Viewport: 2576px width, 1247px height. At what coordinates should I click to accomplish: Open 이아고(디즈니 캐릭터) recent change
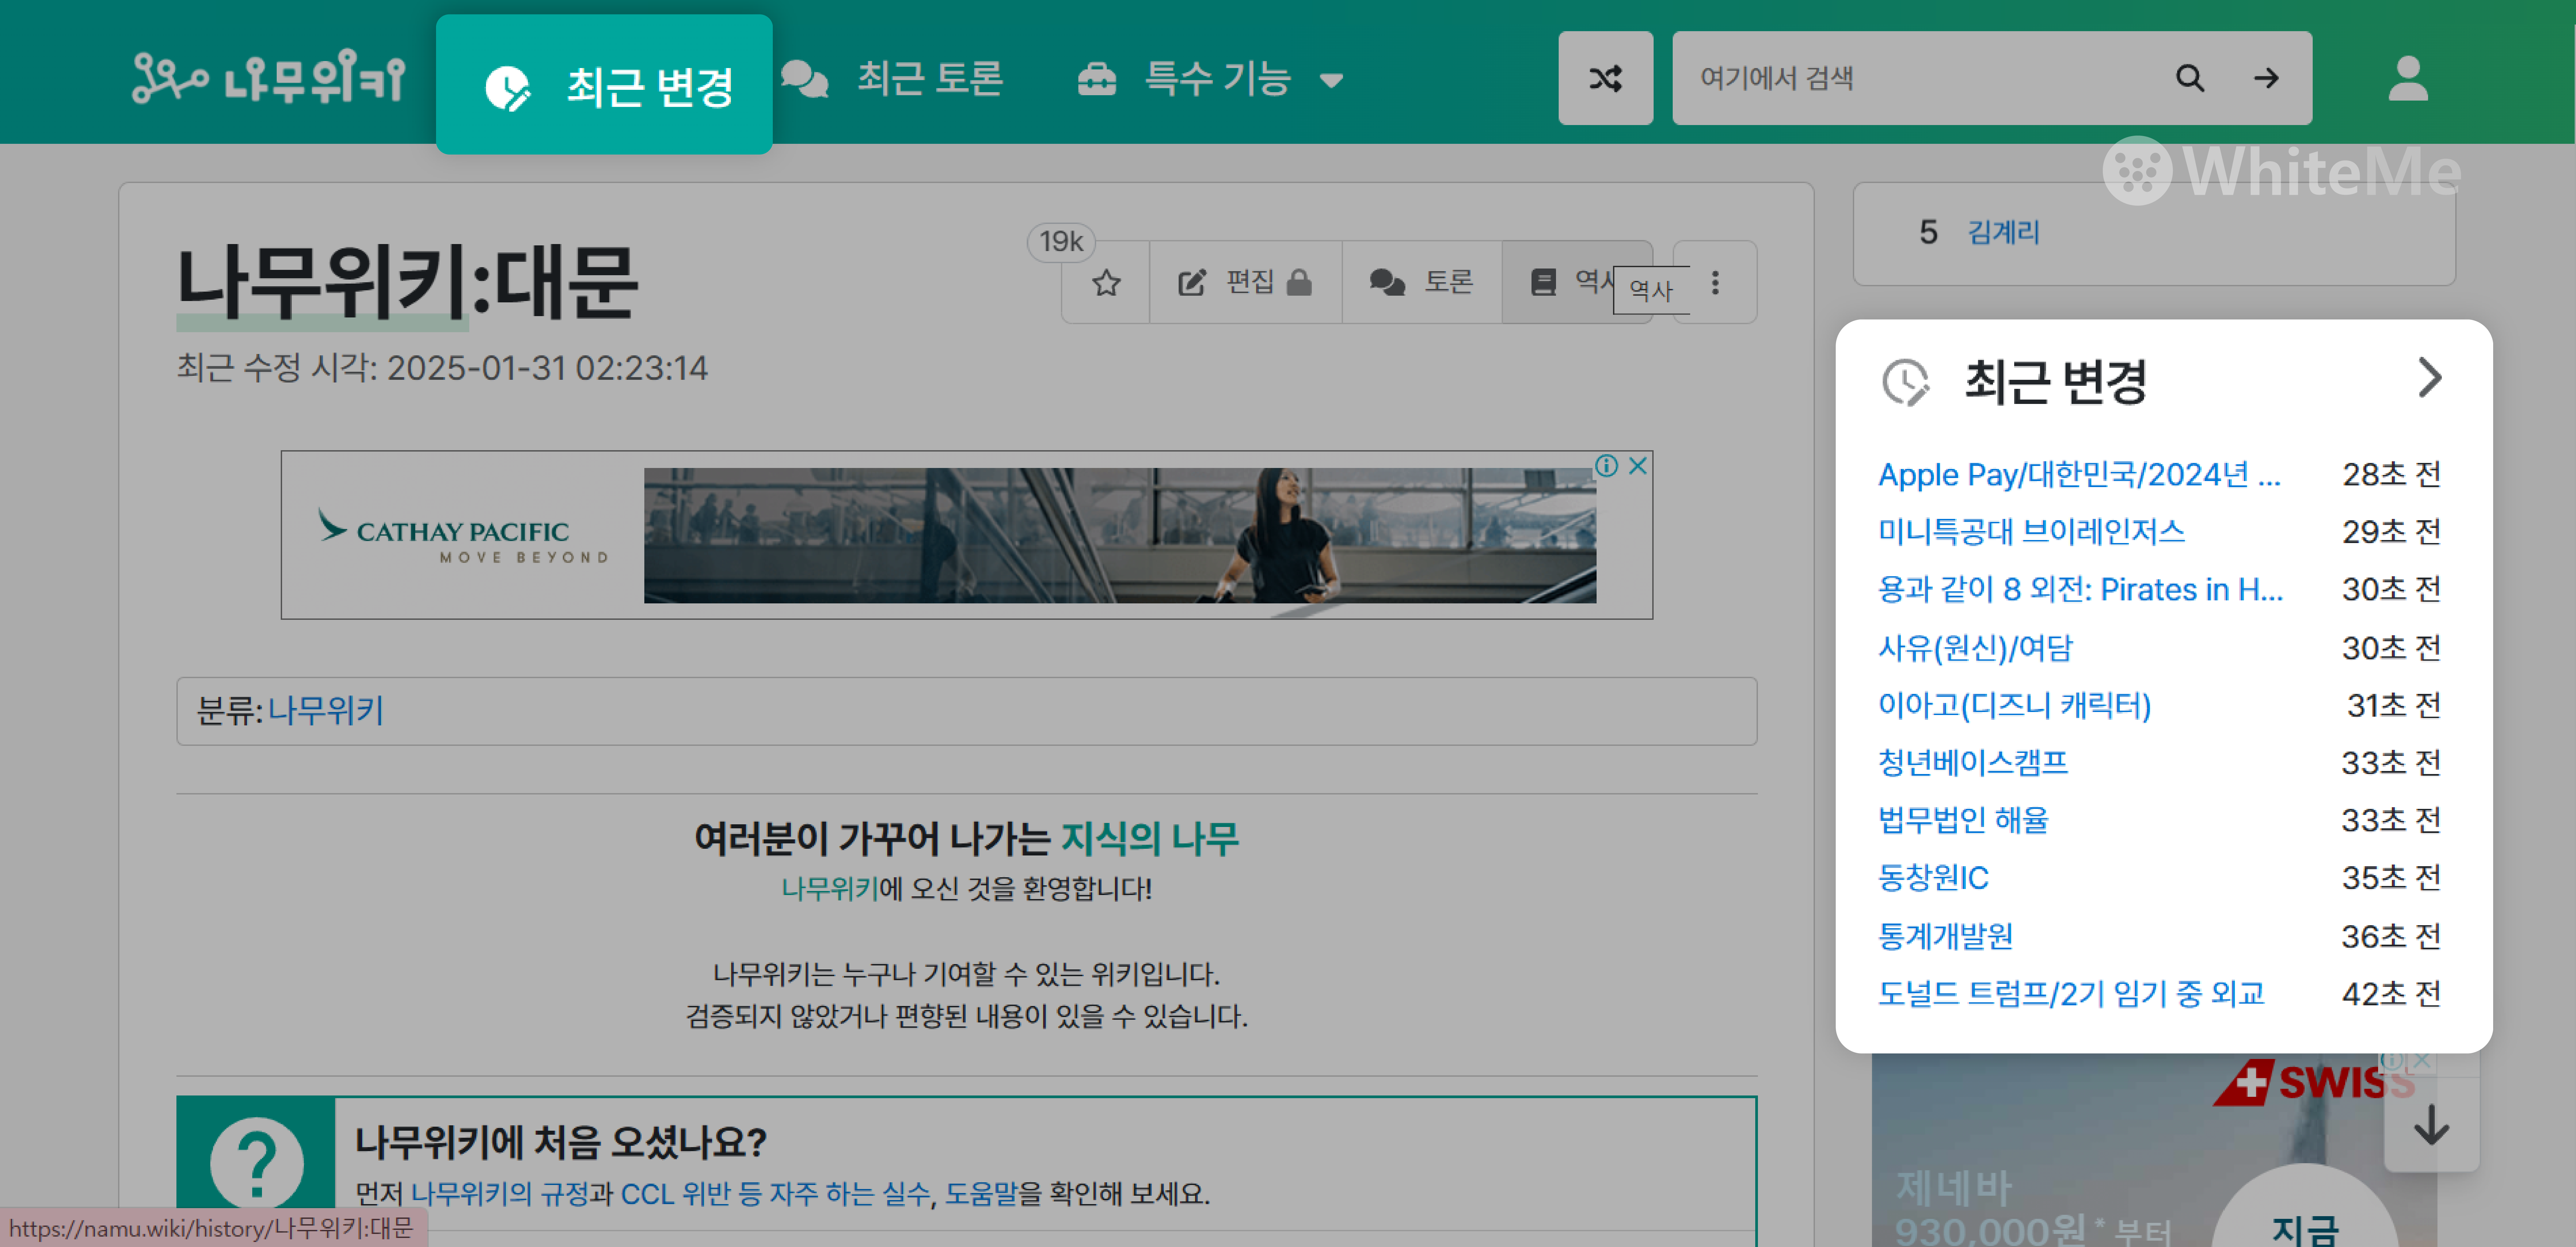point(2014,705)
